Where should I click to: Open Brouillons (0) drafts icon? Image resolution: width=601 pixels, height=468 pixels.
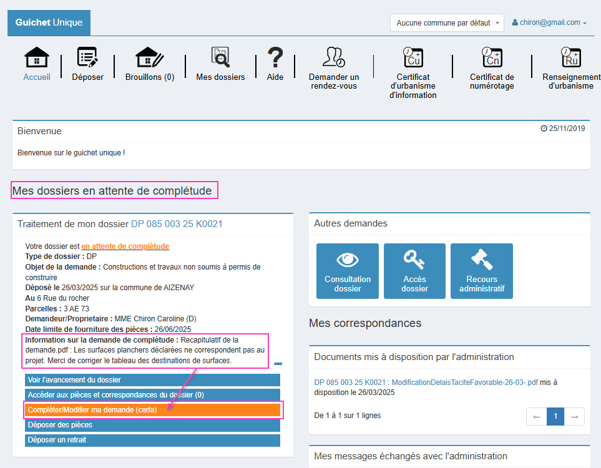pos(150,57)
